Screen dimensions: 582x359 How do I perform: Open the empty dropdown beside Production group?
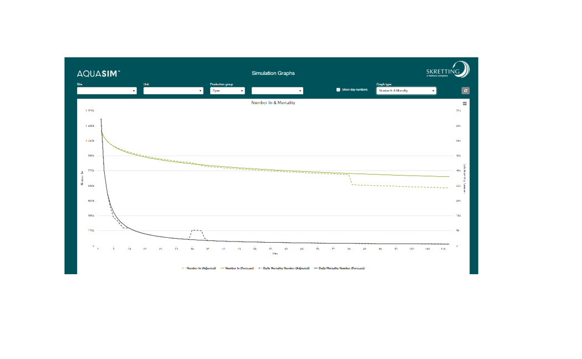277,91
